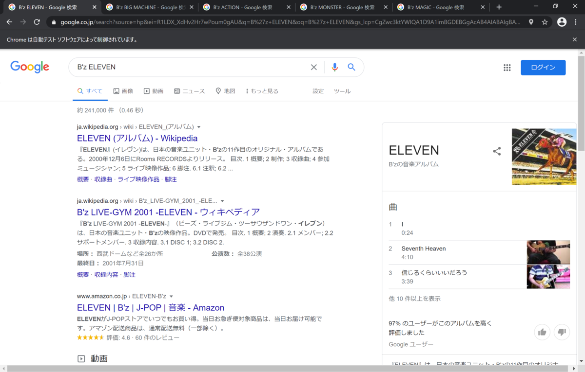Click the Seventh Heaven song title

pos(424,248)
